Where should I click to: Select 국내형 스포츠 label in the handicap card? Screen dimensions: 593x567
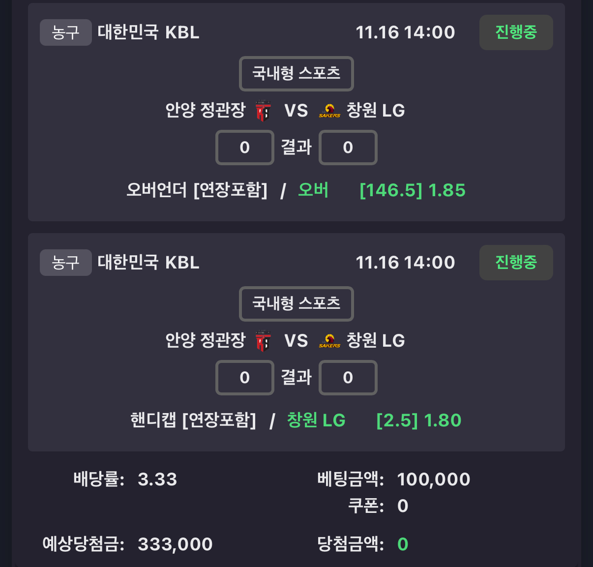click(296, 304)
